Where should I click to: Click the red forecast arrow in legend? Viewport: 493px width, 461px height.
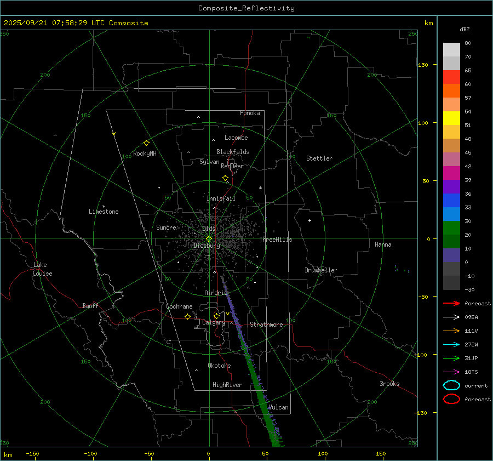[451, 303]
